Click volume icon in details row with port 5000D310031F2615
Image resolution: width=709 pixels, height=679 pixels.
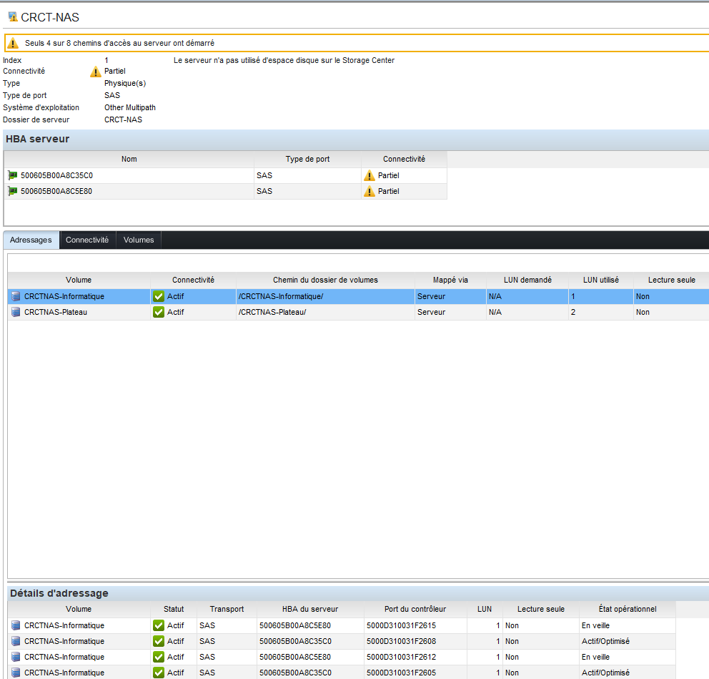coord(16,625)
